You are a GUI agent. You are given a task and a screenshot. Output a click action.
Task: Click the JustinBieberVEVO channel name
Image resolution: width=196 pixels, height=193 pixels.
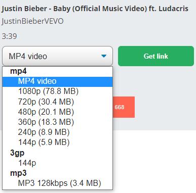point(33,21)
